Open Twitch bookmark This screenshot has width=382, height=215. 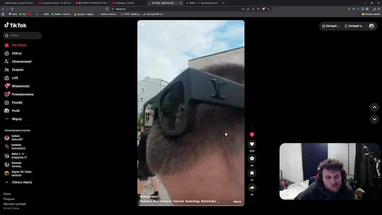(x=13, y=14)
